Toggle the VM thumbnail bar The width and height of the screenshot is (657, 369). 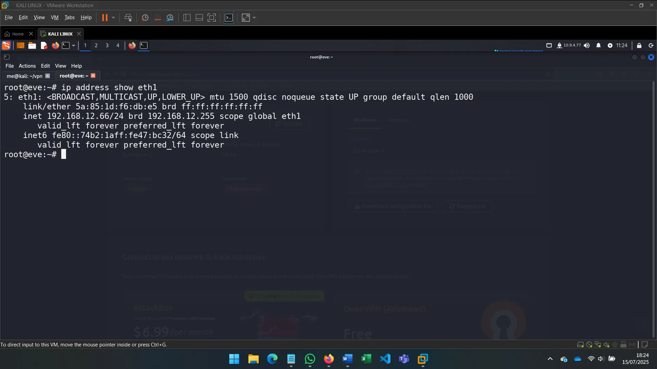[x=199, y=17]
